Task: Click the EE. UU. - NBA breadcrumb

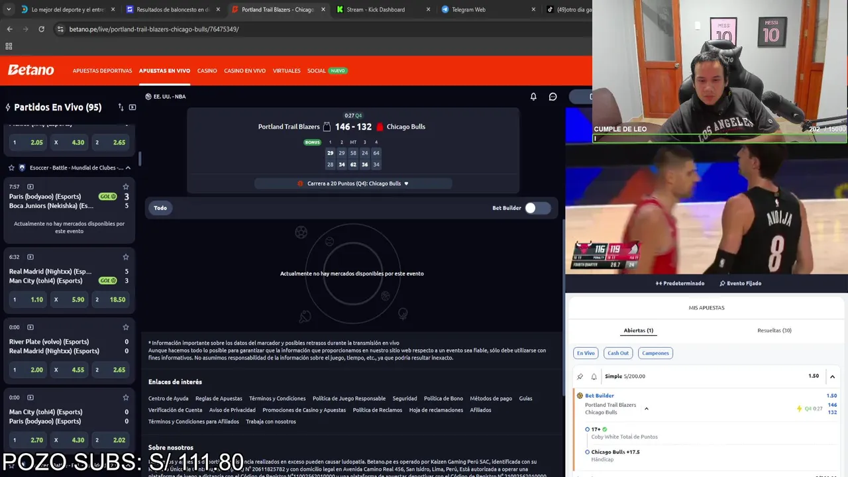Action: click(166, 97)
